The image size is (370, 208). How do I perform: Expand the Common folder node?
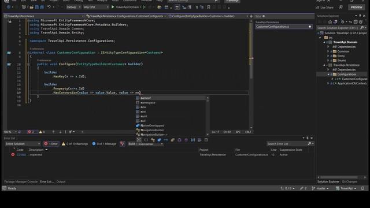tap(328, 51)
